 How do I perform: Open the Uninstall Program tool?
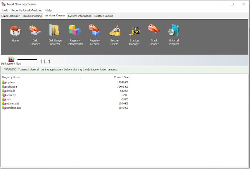click(x=174, y=30)
